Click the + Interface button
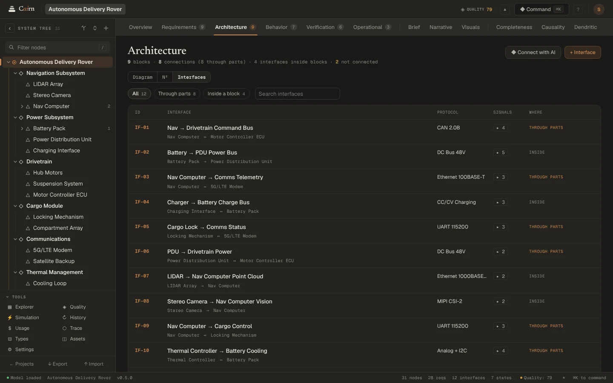This screenshot has width=613, height=383. click(582, 52)
